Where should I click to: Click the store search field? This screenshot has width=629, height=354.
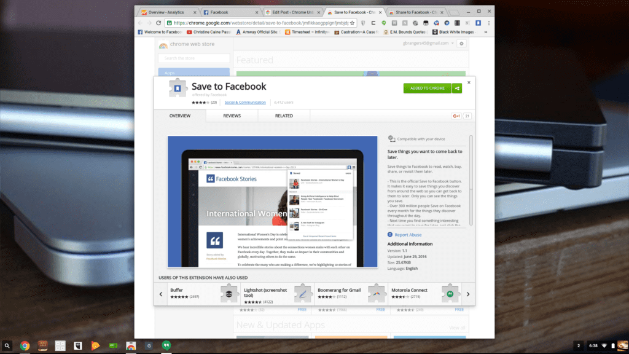pos(193,57)
